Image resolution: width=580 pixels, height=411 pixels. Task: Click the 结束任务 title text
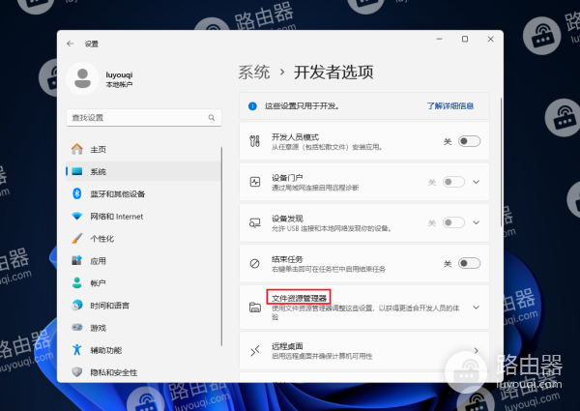(287, 259)
